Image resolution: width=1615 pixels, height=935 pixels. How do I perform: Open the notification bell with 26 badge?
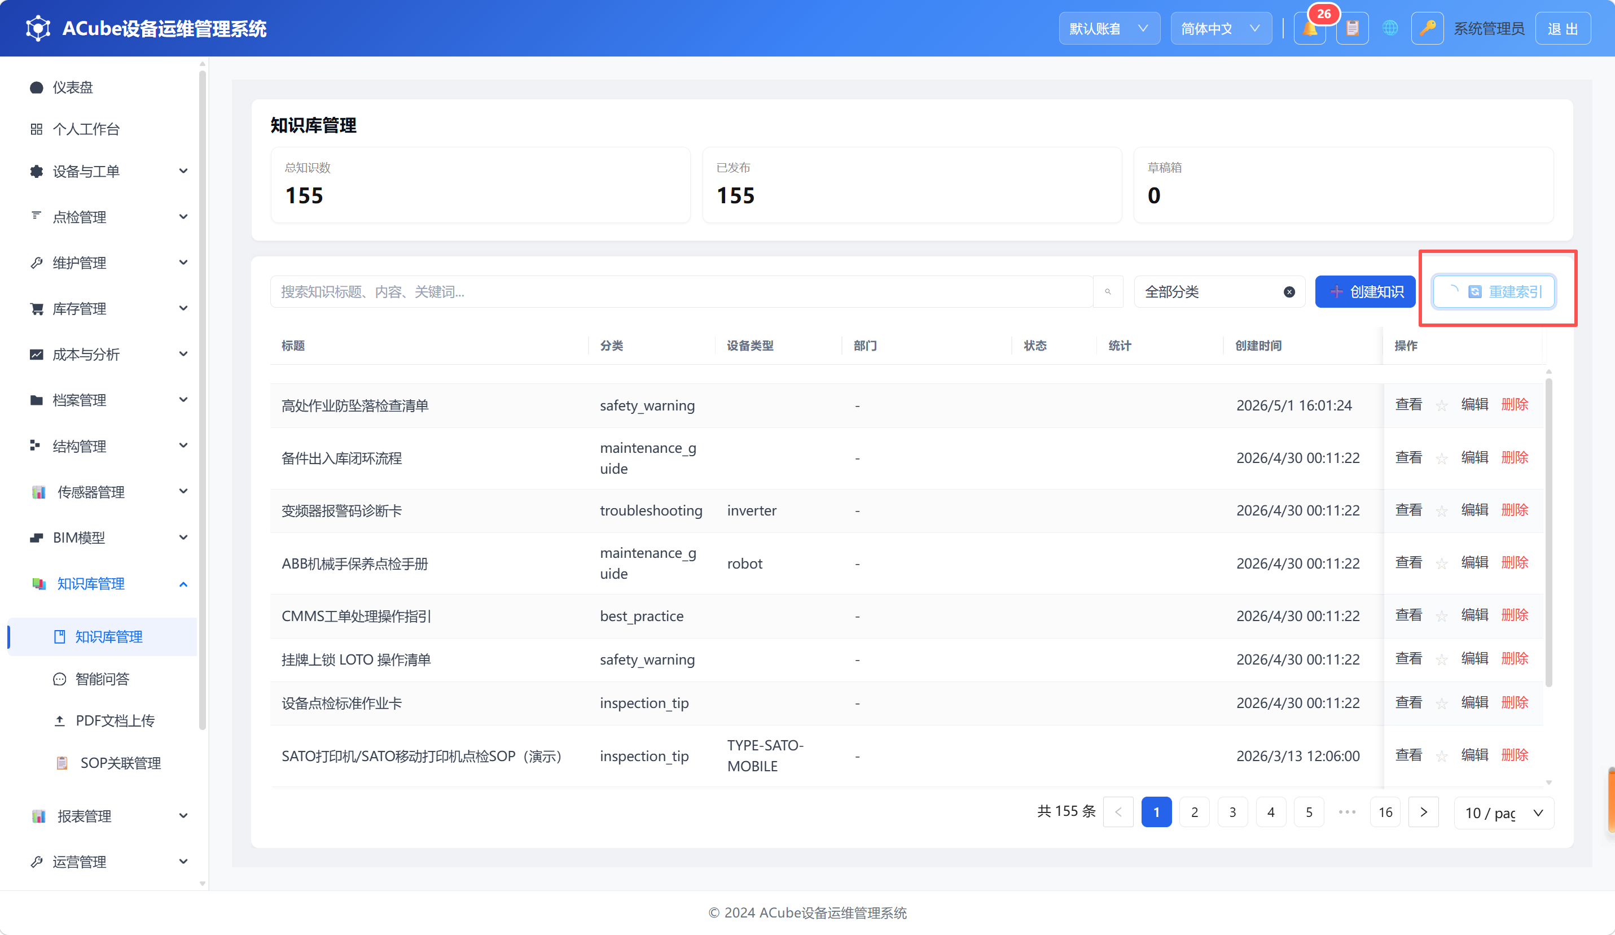click(x=1310, y=28)
